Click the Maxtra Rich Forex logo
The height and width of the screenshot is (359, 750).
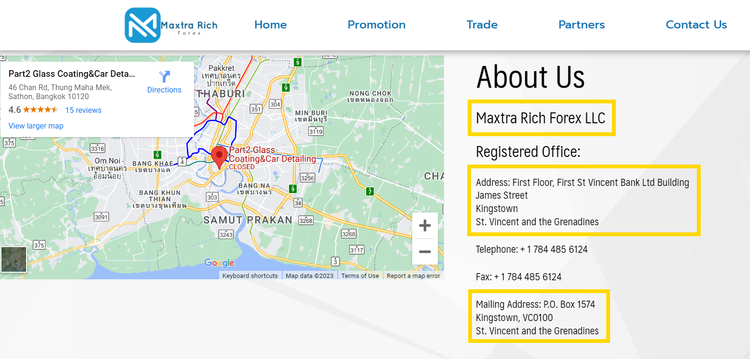point(171,25)
